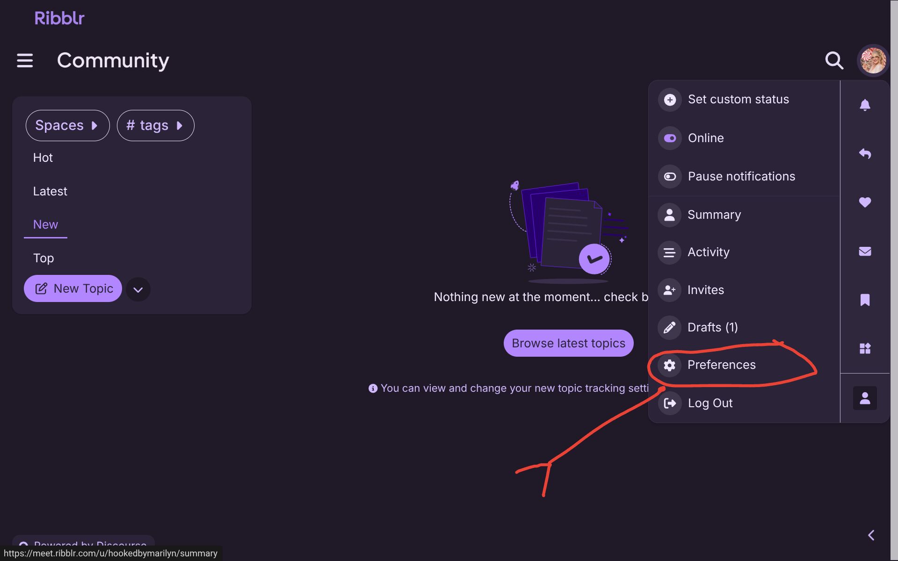
Task: Open the replies arrow tab
Action: click(x=865, y=153)
